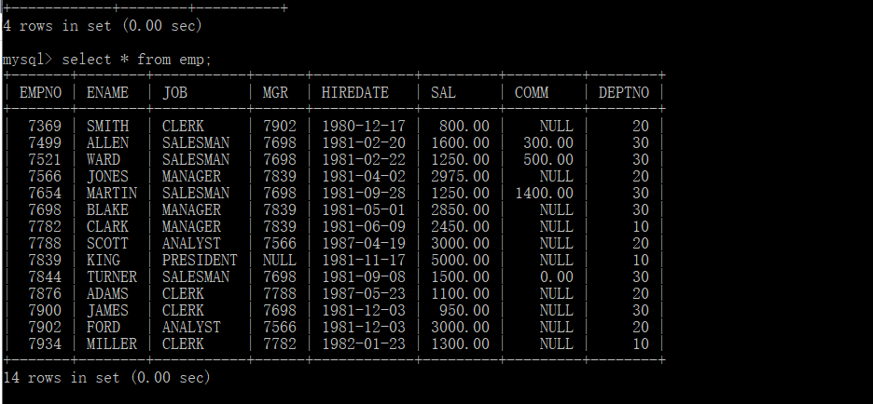The height and width of the screenshot is (404, 873).
Task: Click salary value 950.00
Action: pyautogui.click(x=464, y=310)
